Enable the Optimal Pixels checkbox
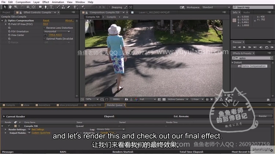 pyautogui.click(x=45, y=38)
